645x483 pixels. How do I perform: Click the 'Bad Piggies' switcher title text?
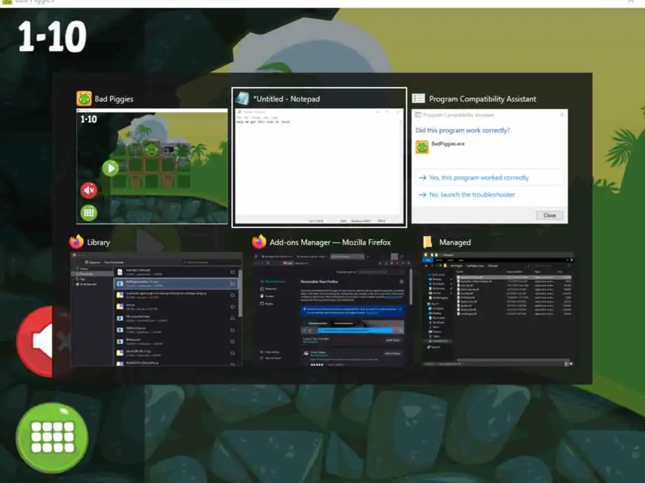(114, 99)
